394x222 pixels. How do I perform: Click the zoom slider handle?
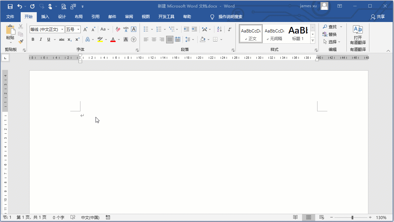[x=353, y=217]
